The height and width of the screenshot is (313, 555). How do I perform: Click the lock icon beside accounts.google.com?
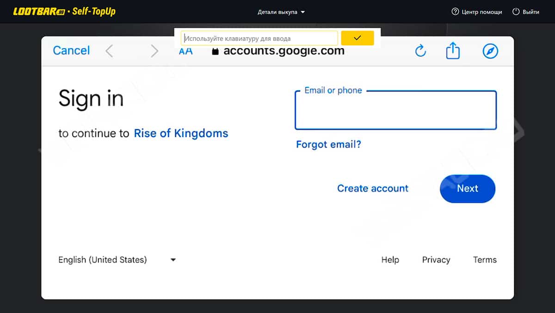coord(215,52)
